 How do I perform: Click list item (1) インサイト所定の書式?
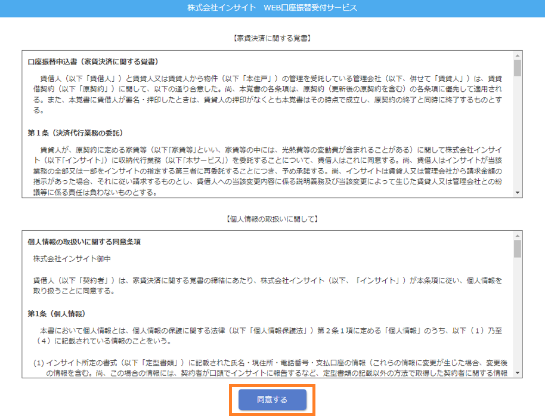[270, 368]
